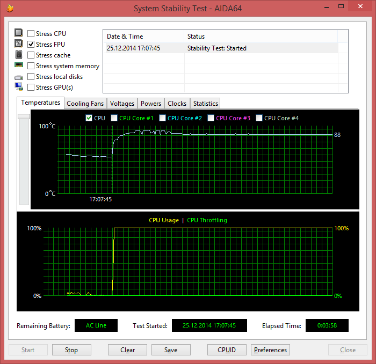Toggle the CPU Core #3 graph checkbox
This screenshot has width=376, height=364.
click(211, 118)
